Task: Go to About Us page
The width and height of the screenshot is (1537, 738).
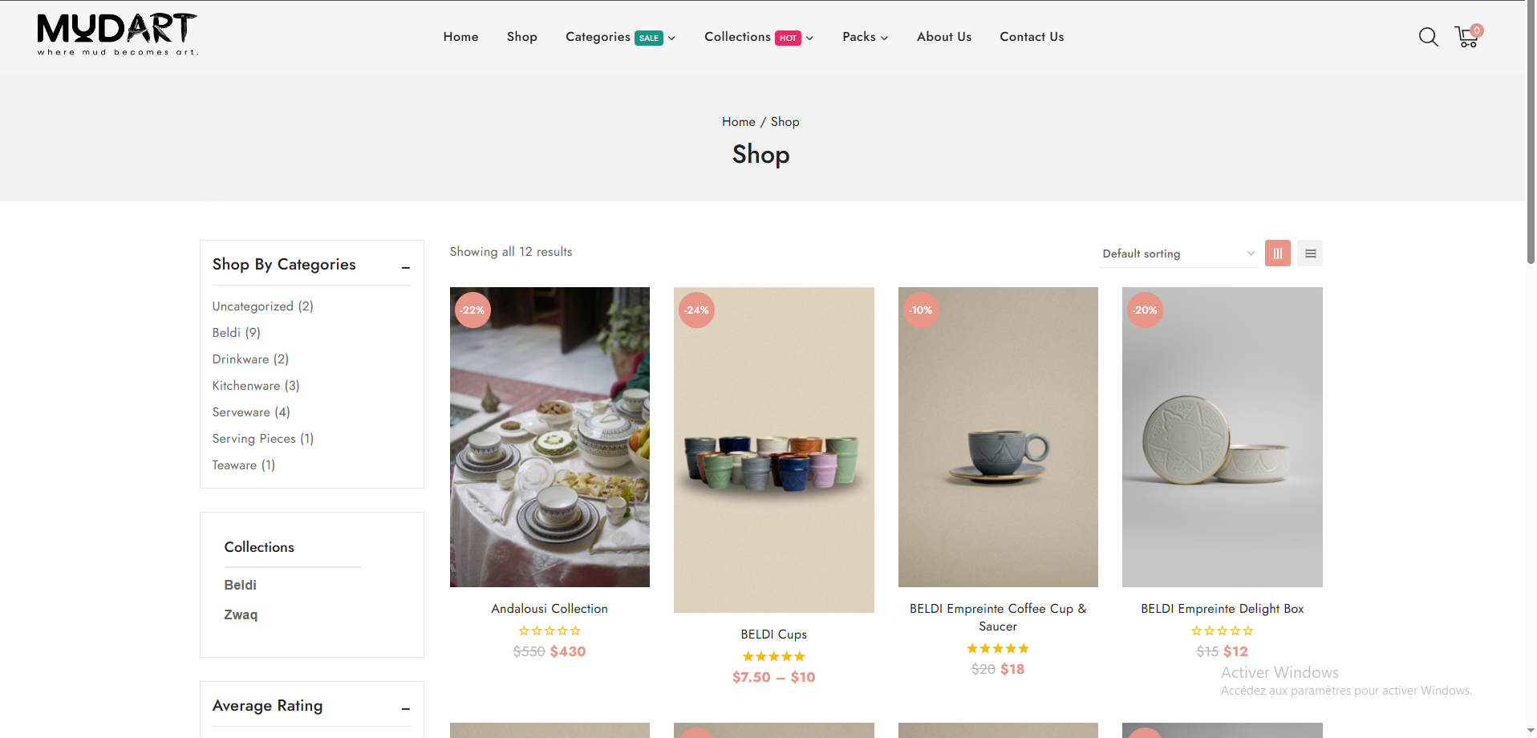Action: (943, 37)
